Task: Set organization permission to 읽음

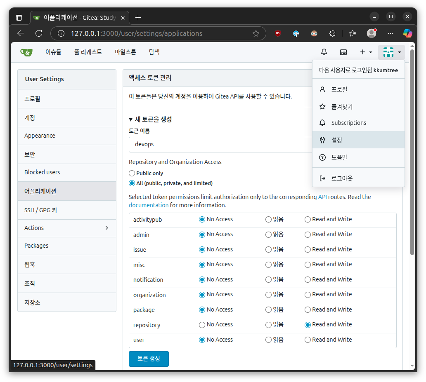Action: (268, 295)
